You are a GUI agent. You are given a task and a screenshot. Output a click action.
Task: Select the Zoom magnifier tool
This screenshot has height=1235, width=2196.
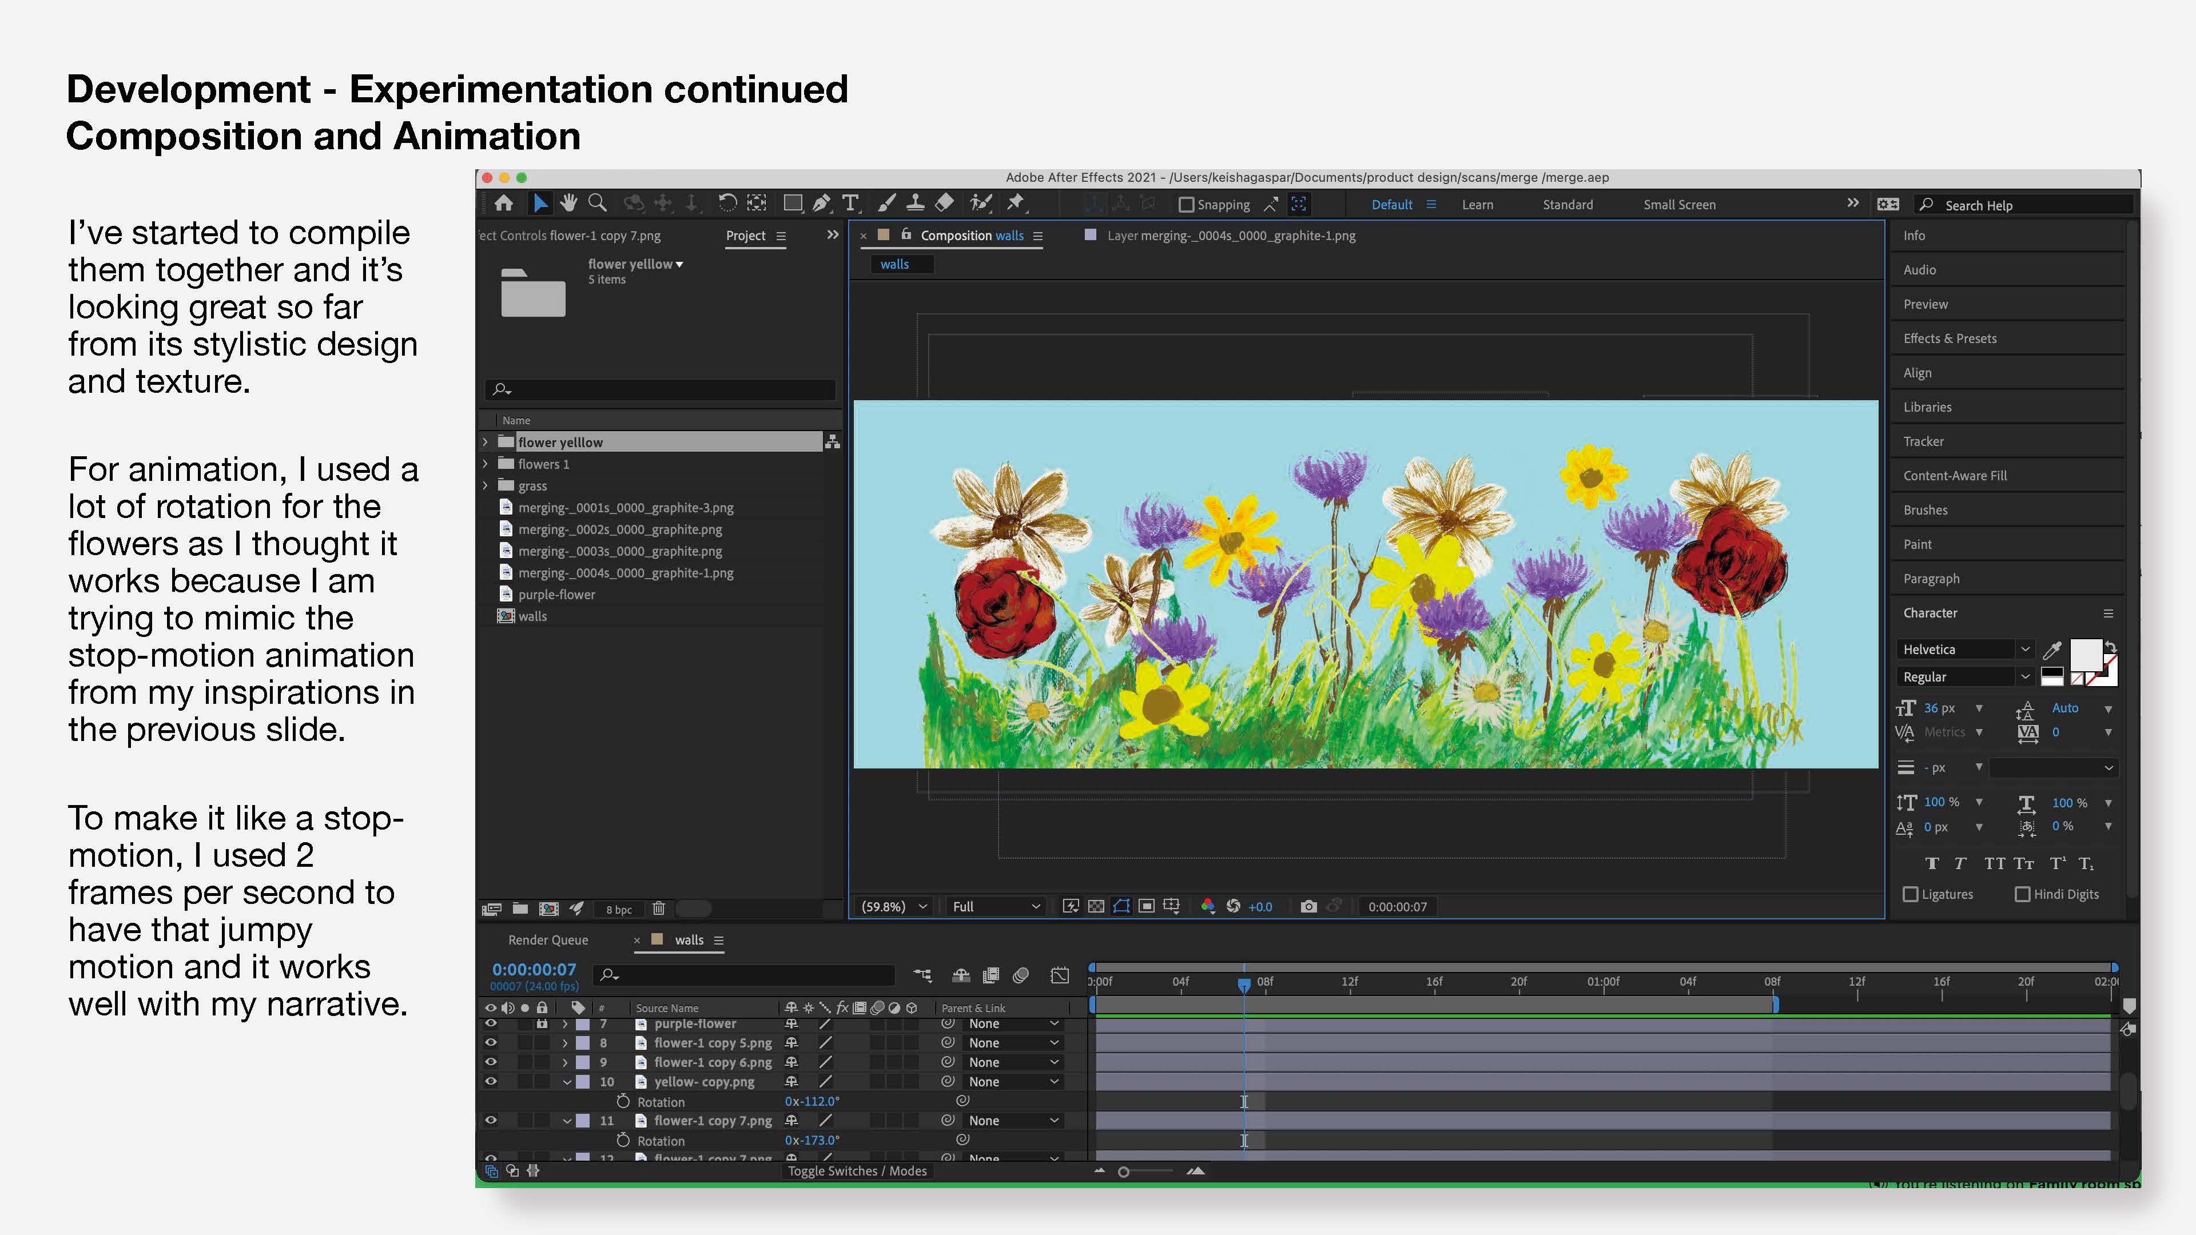598,203
